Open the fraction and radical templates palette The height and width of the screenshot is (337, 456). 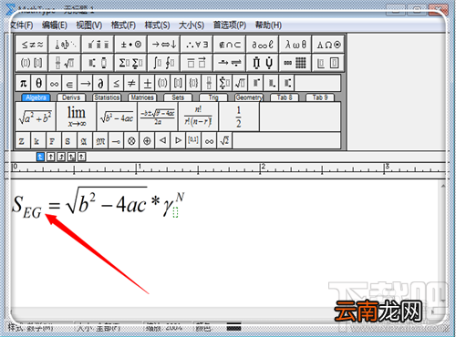coord(65,63)
